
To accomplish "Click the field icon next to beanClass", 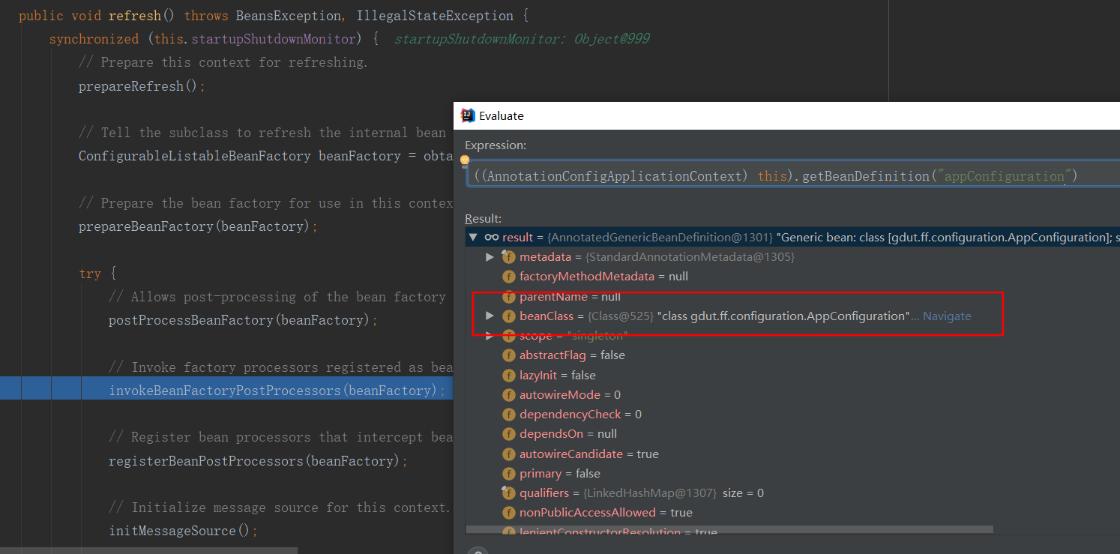I will click(x=509, y=316).
